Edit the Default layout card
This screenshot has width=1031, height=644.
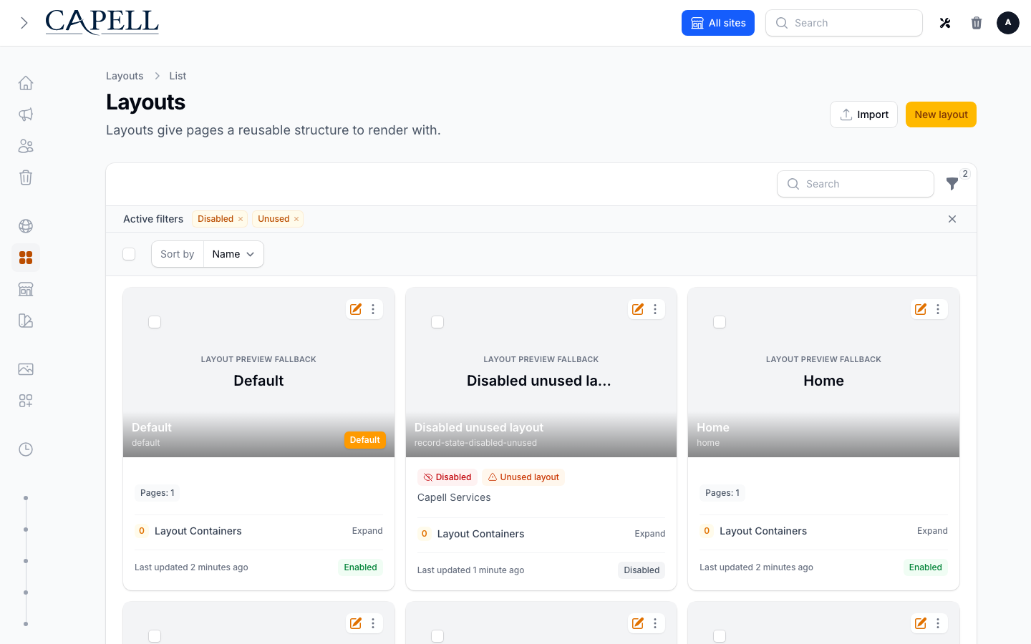point(356,309)
